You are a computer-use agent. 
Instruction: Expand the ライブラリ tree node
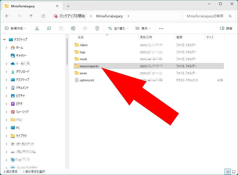tap(6, 136)
